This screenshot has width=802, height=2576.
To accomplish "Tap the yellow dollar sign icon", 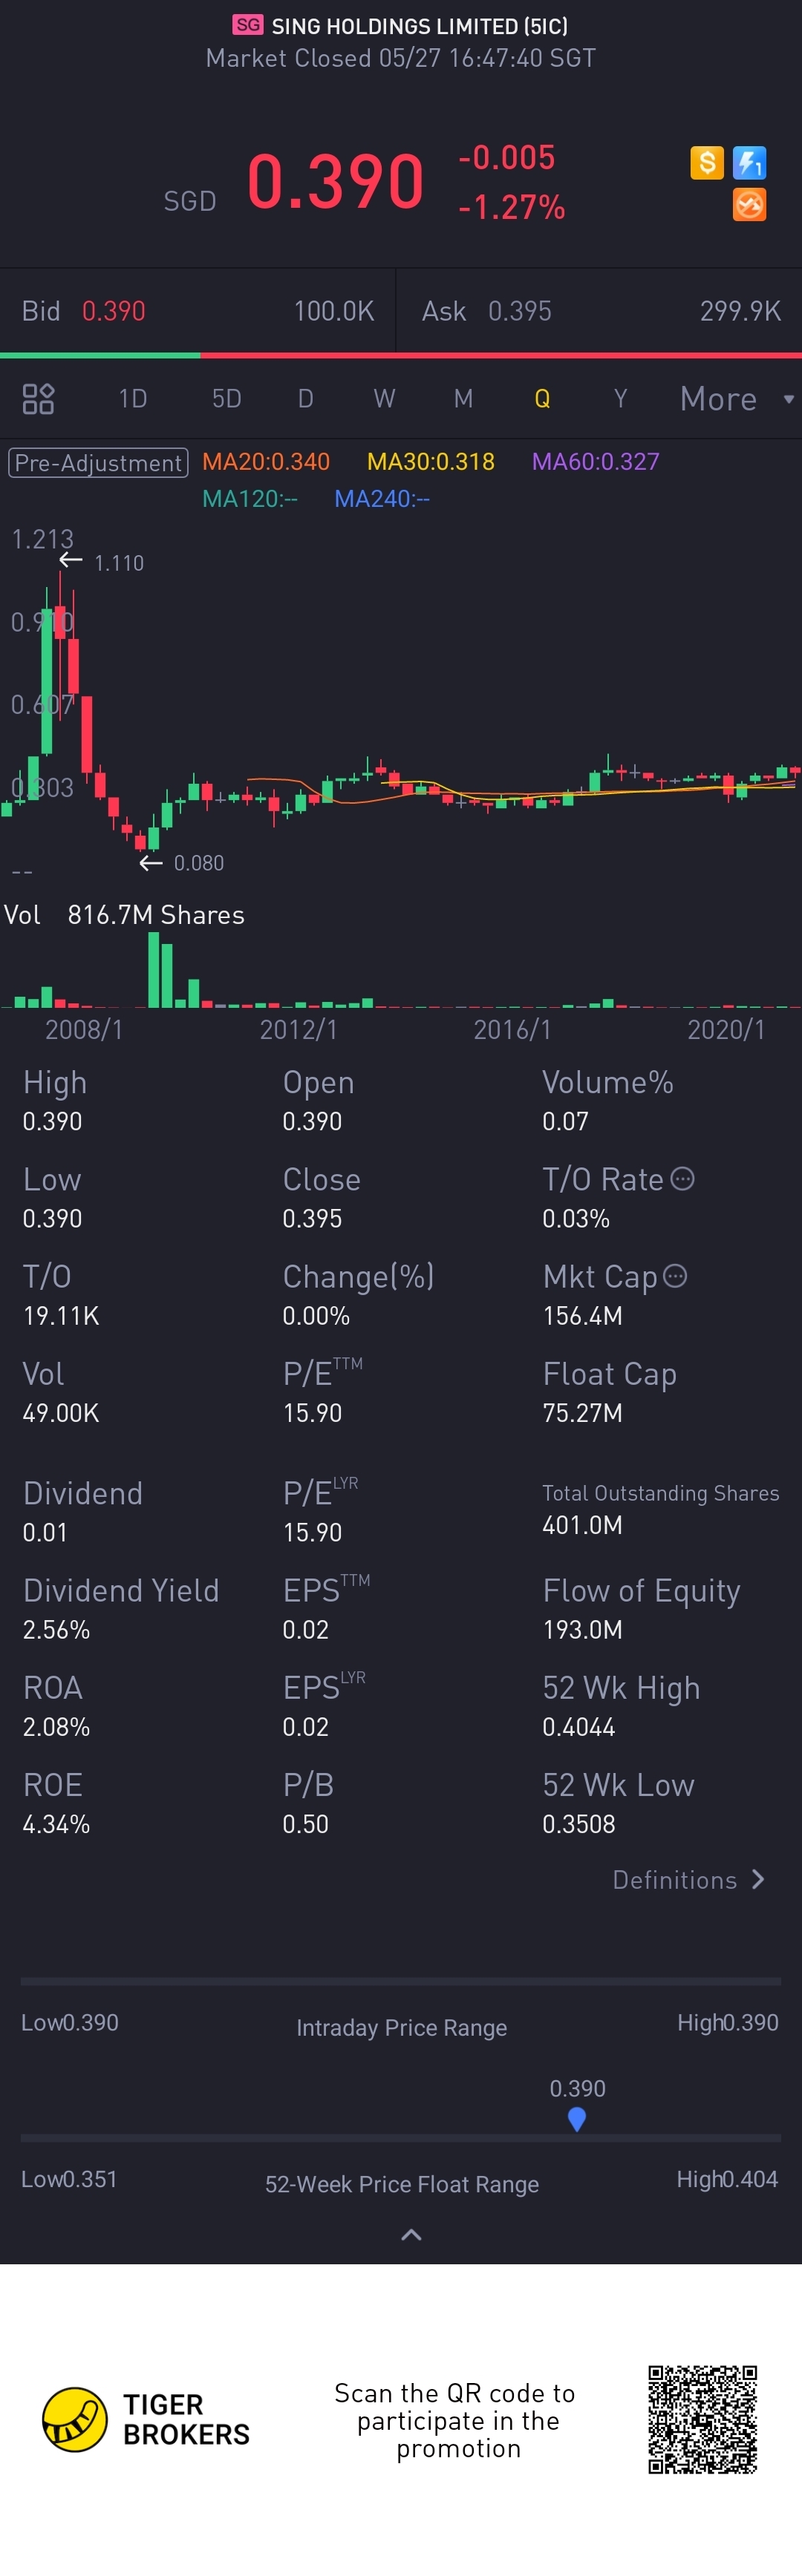I will pos(706,162).
